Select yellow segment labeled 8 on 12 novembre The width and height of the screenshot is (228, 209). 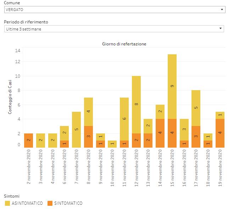pos(136,105)
